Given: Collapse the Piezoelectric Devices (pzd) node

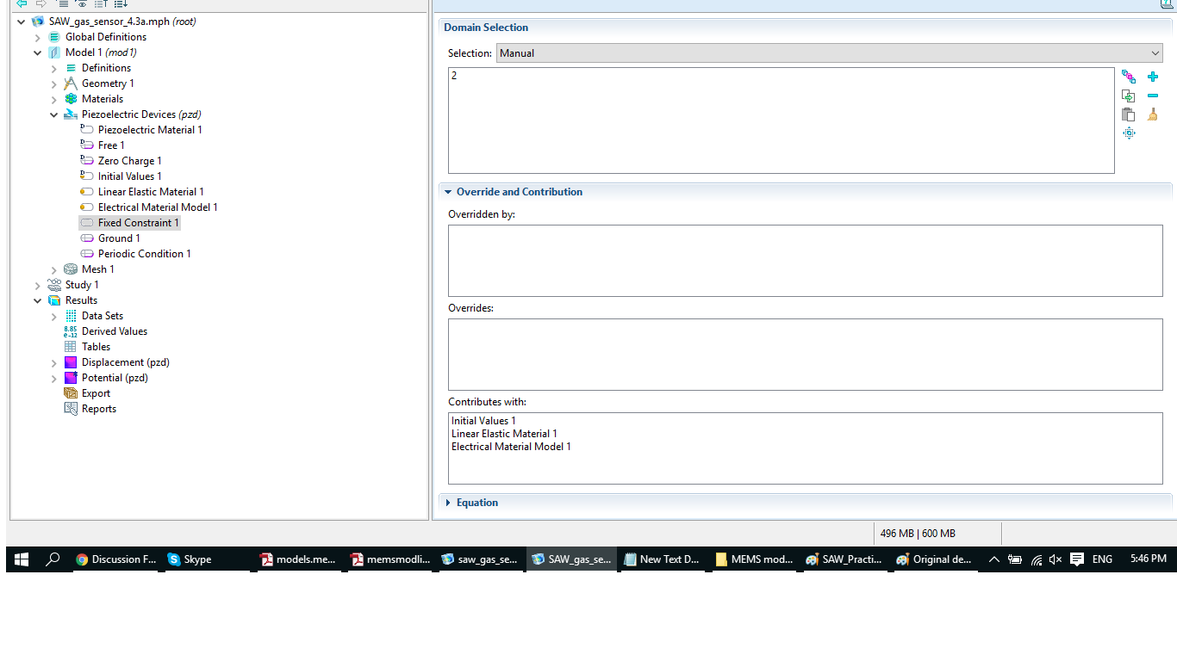Looking at the screenshot, I should [54, 114].
